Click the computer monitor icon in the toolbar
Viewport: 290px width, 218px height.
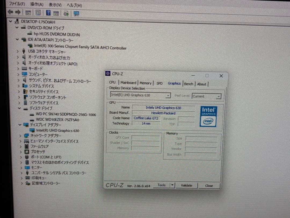click(x=76, y=13)
